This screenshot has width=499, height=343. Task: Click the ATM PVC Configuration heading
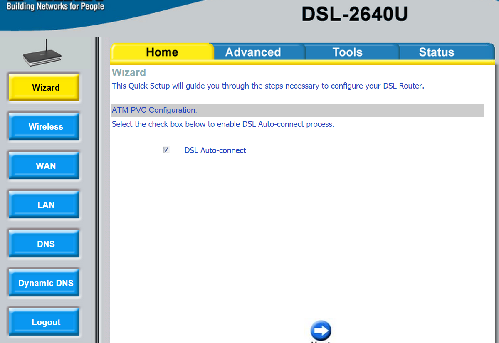point(154,110)
